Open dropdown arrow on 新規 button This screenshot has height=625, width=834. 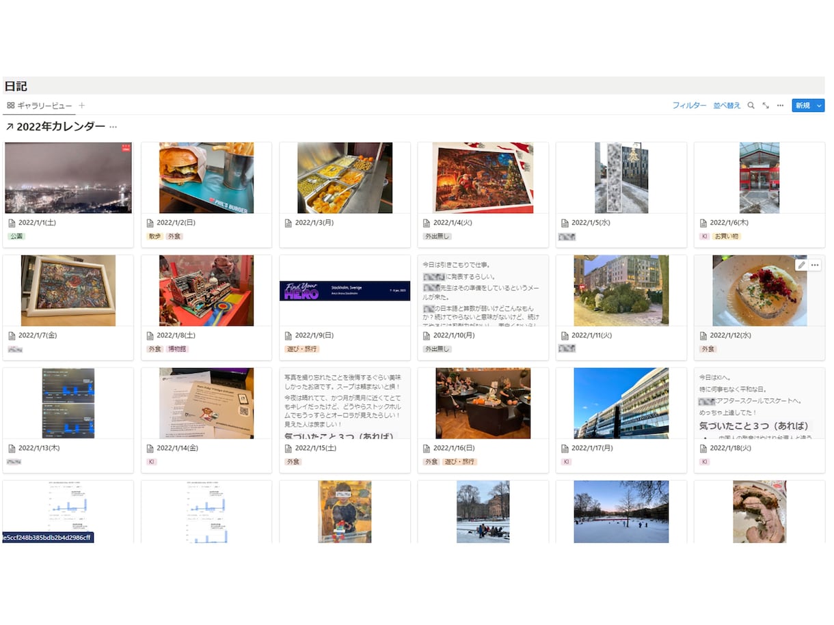click(819, 105)
